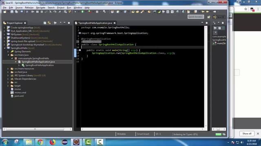The image size is (261, 146).
Task: Click the editor vertical scrollbar
Action: [x=206, y=77]
